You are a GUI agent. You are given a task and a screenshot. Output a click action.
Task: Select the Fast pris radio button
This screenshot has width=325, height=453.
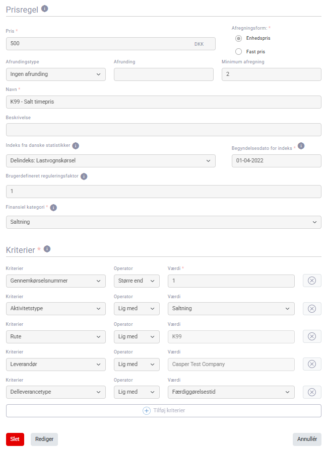pyautogui.click(x=238, y=52)
